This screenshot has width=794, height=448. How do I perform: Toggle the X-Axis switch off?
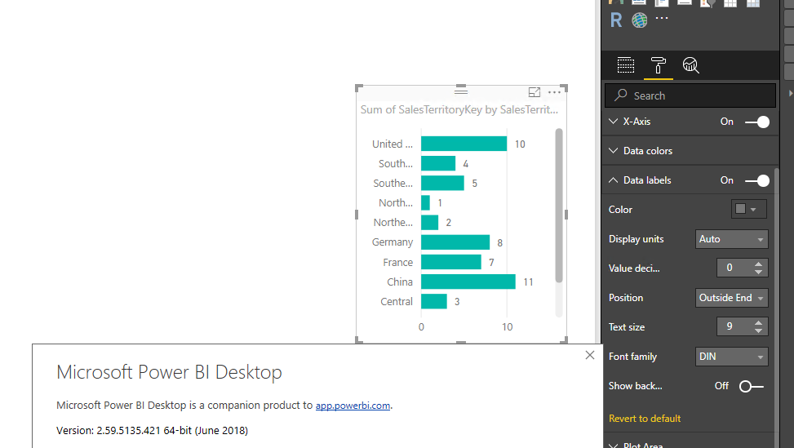757,122
